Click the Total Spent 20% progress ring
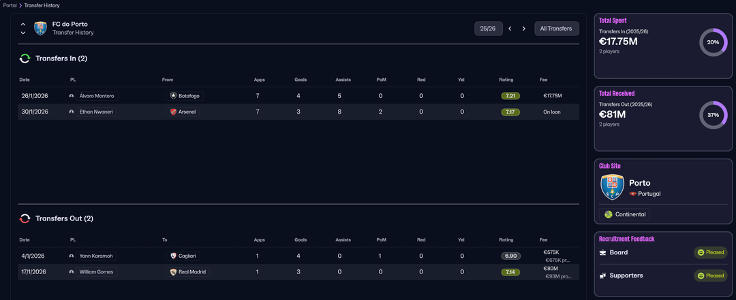 pos(713,42)
